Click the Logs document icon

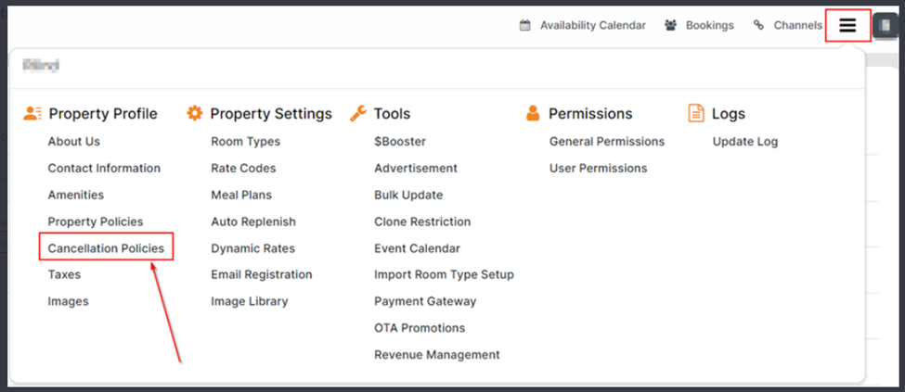tap(695, 113)
